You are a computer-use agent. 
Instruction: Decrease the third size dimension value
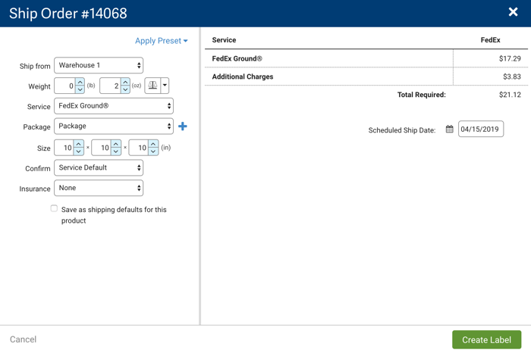pos(153,152)
